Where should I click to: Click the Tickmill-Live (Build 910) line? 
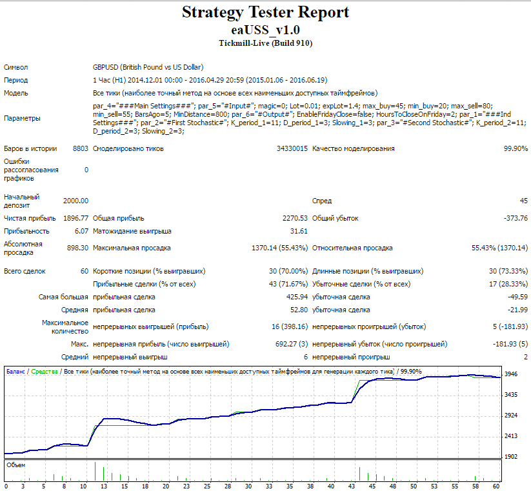tap(265, 43)
